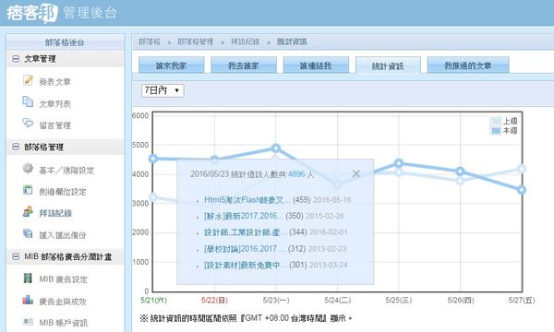554x332 pixels.
Task: Open 基本／進階設定 in the sidebar
Action: click(x=66, y=171)
